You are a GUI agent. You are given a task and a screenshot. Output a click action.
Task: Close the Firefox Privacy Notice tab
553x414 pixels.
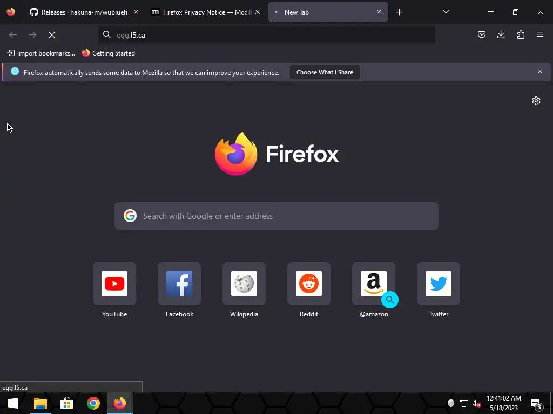coord(258,12)
